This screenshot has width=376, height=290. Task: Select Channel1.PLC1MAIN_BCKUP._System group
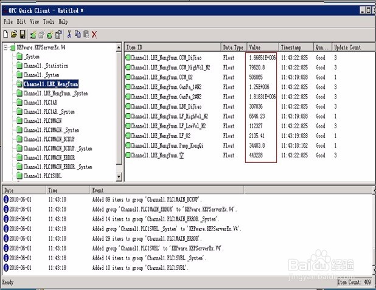pos(58,148)
